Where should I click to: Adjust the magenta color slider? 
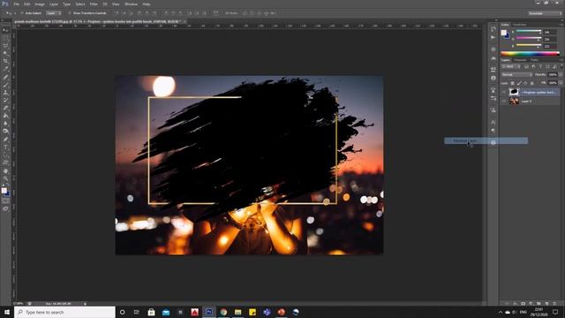529,38
